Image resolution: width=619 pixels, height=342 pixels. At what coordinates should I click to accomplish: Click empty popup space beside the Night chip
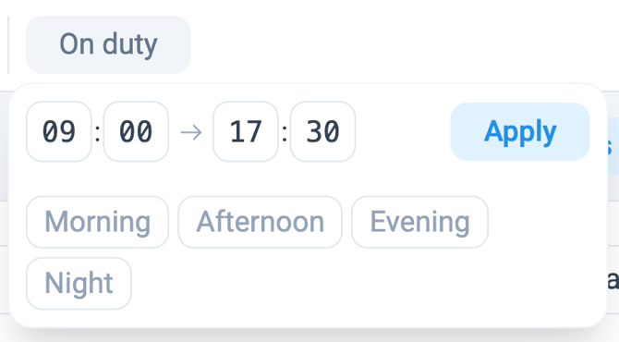[356, 285]
